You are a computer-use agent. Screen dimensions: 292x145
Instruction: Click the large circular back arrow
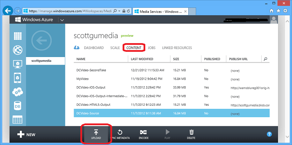pyautogui.click(x=42, y=41)
